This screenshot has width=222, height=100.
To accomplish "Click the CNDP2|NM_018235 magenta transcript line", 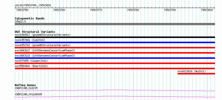I will pos(115,90).
